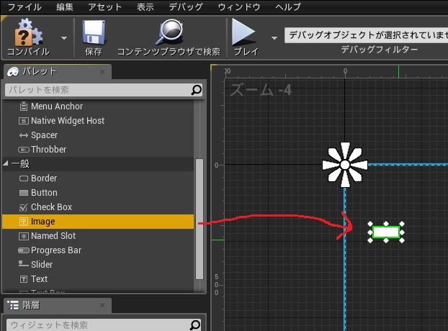Open the ファイル menu
This screenshot has height=331, width=448.
coord(24,7)
